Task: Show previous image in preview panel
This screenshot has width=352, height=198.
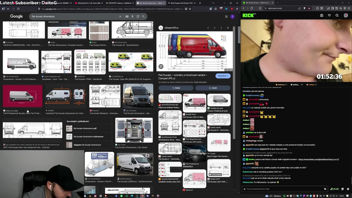Action: [208, 28]
